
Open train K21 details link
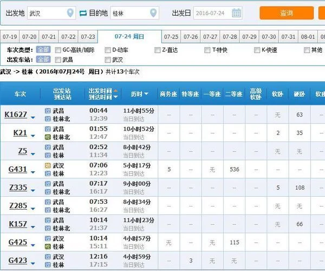20,132
